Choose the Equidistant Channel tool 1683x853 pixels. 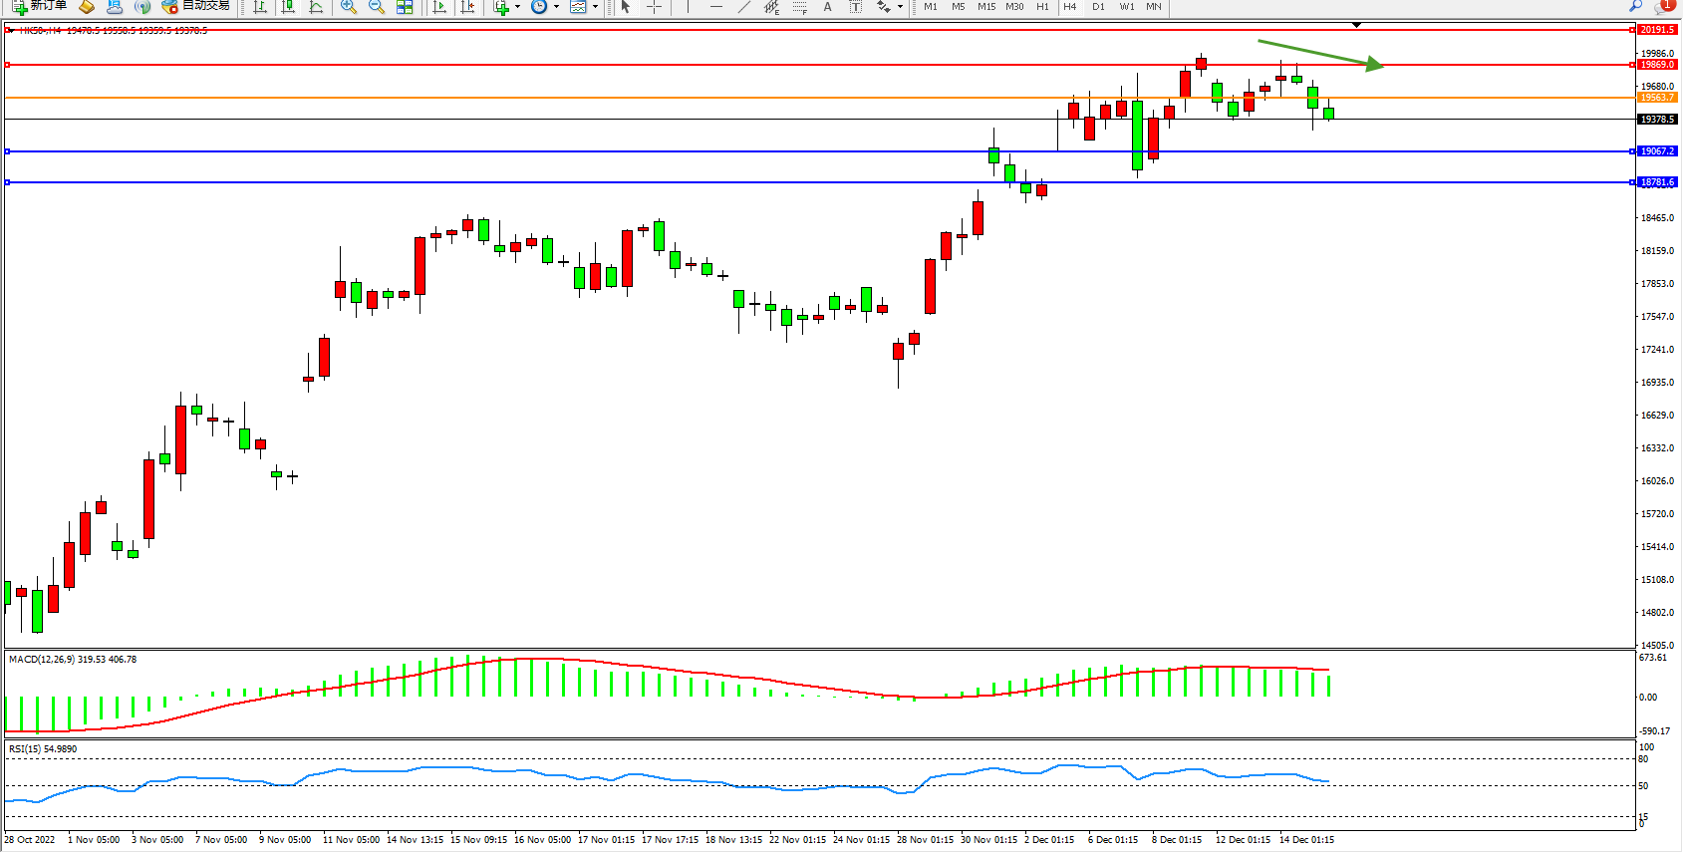(771, 6)
